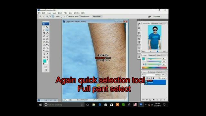Toggle Quick Mask mode button
Screen dimensions: 206x116
click(46, 67)
